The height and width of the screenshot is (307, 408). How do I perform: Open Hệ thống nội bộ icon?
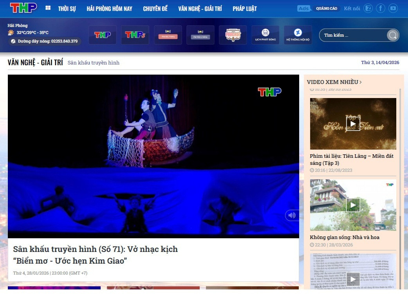(x=298, y=35)
